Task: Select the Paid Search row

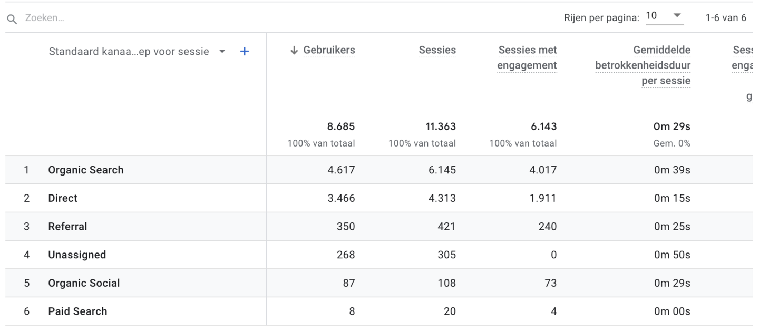Action: [x=77, y=311]
